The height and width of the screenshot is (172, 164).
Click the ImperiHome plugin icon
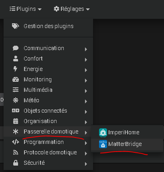[x=103, y=133]
